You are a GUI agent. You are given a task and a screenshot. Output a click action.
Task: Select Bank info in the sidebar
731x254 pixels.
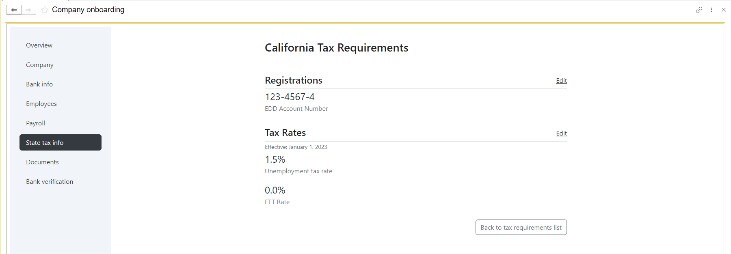pyautogui.click(x=39, y=84)
